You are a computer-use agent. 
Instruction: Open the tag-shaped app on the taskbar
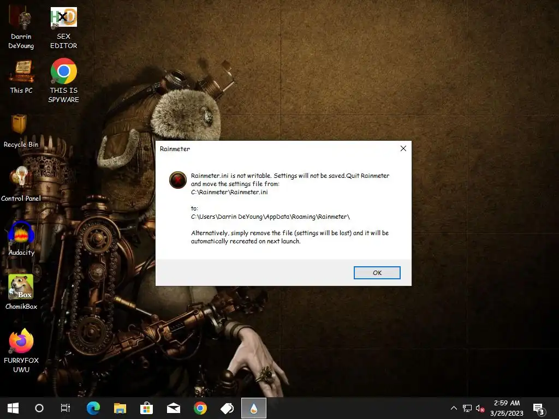coord(227,408)
